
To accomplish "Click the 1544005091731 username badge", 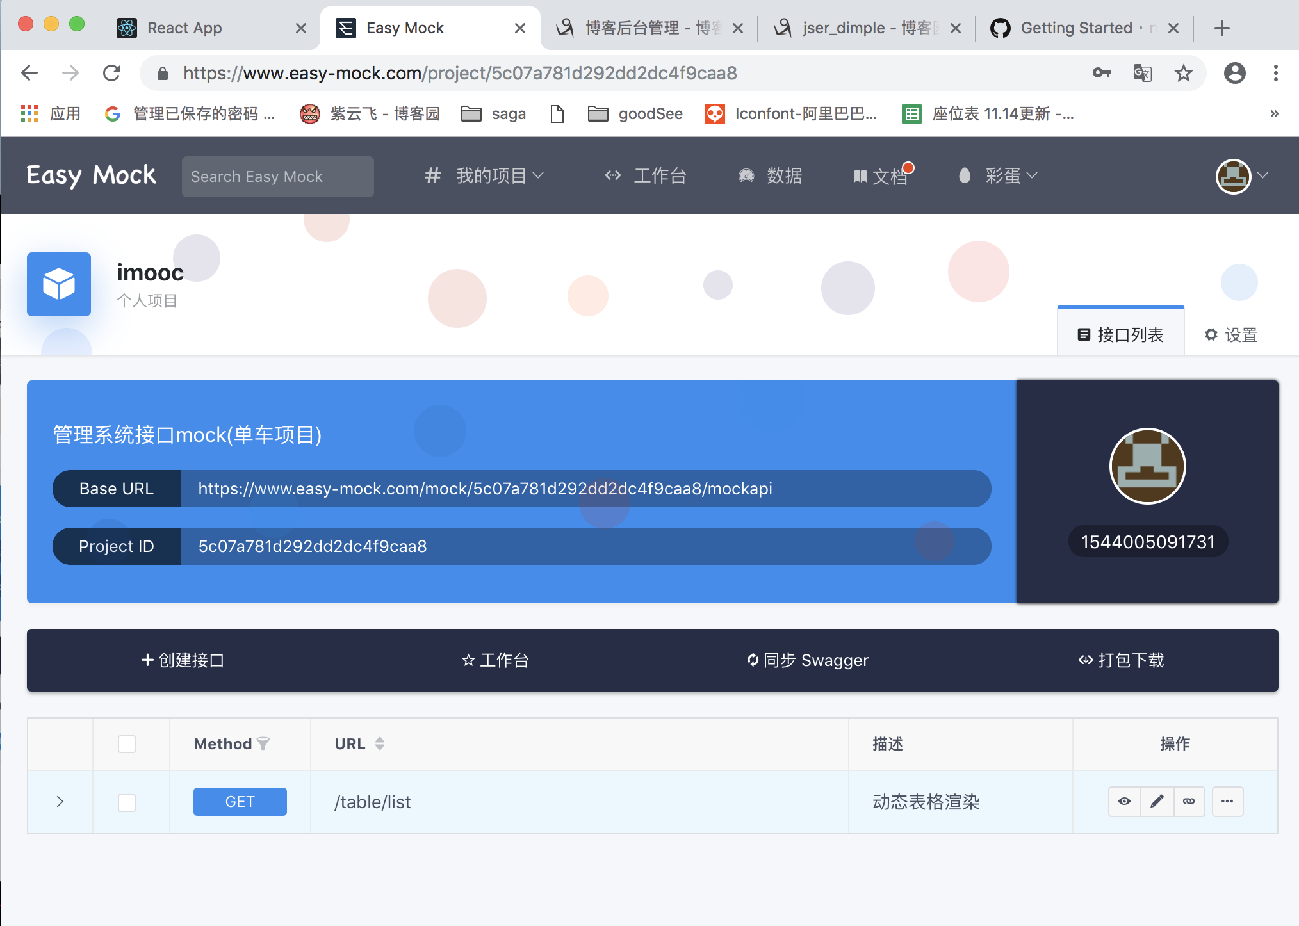I will [1148, 542].
